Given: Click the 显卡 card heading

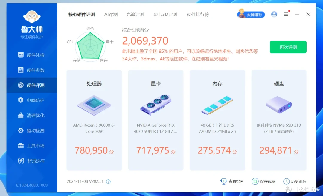Looking at the screenshot, I should [x=156, y=84].
